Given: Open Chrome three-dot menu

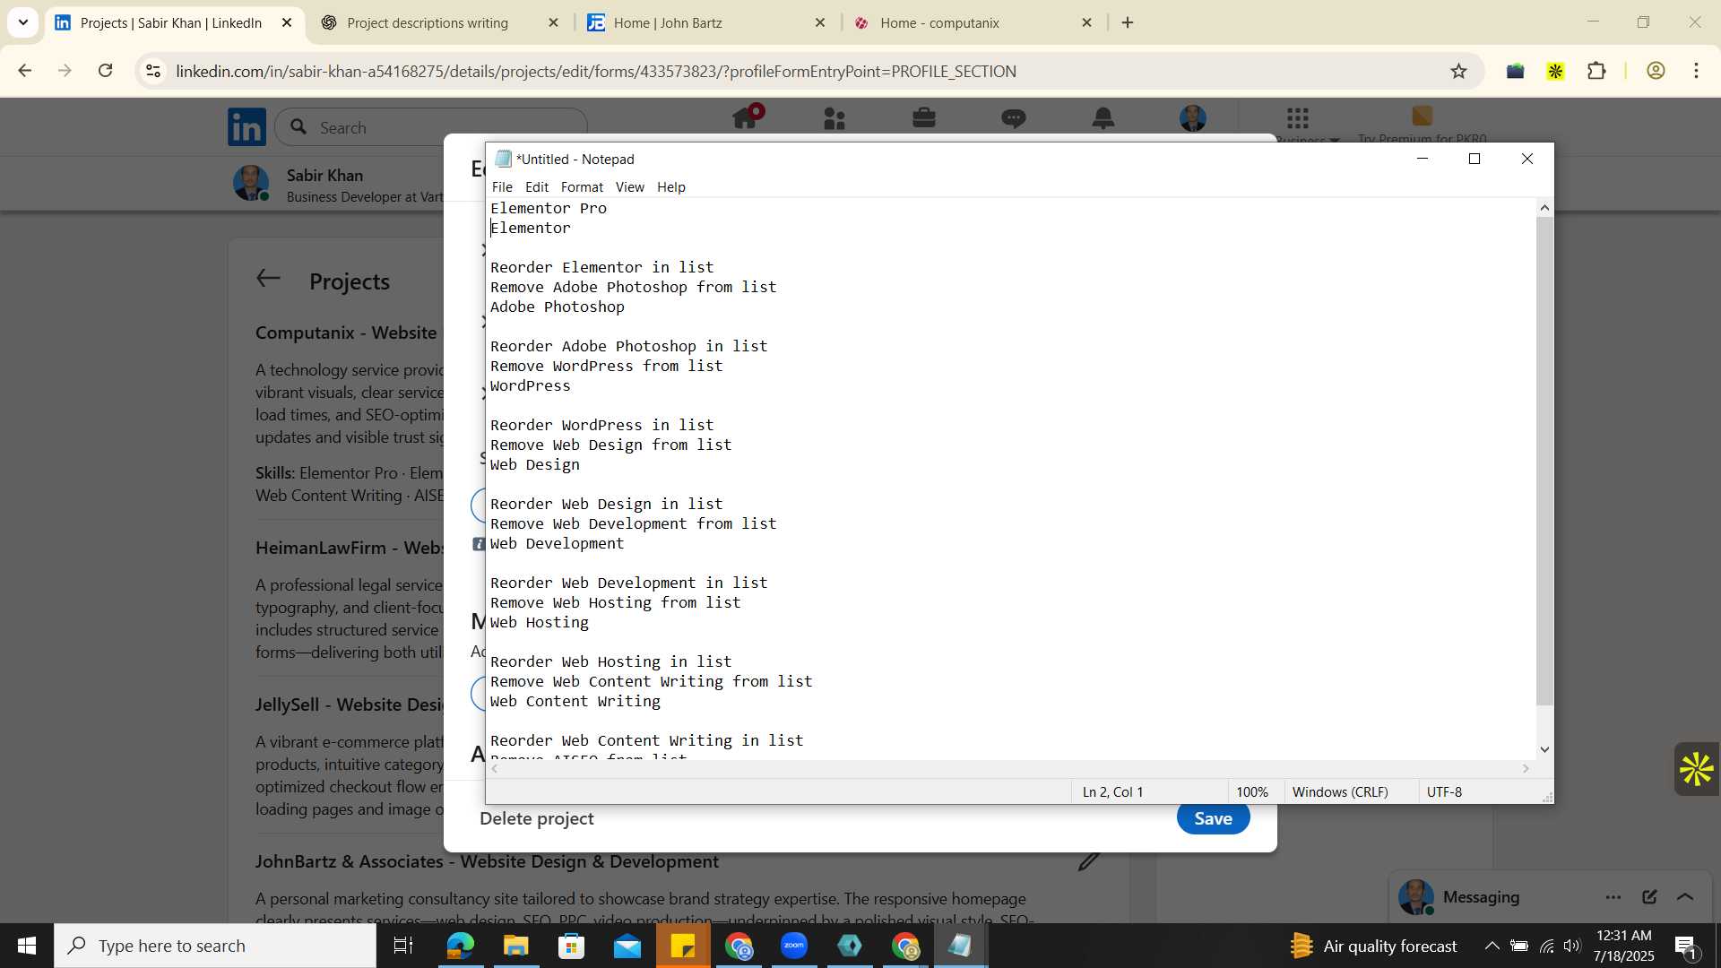Looking at the screenshot, I should (1696, 72).
